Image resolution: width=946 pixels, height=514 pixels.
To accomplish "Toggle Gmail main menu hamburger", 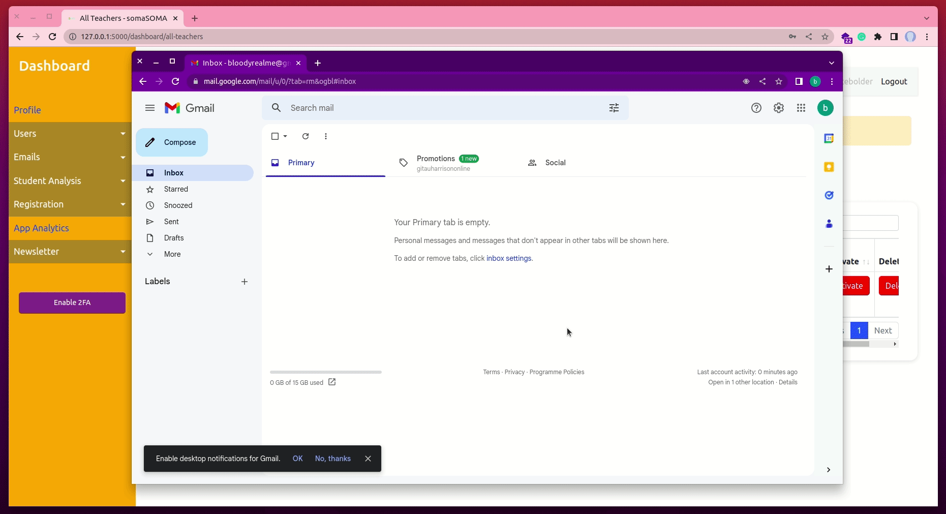I will [x=149, y=108].
